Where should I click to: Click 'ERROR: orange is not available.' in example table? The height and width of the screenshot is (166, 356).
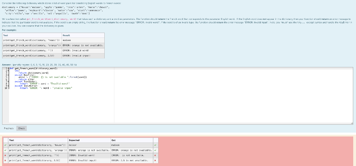point(83,45)
